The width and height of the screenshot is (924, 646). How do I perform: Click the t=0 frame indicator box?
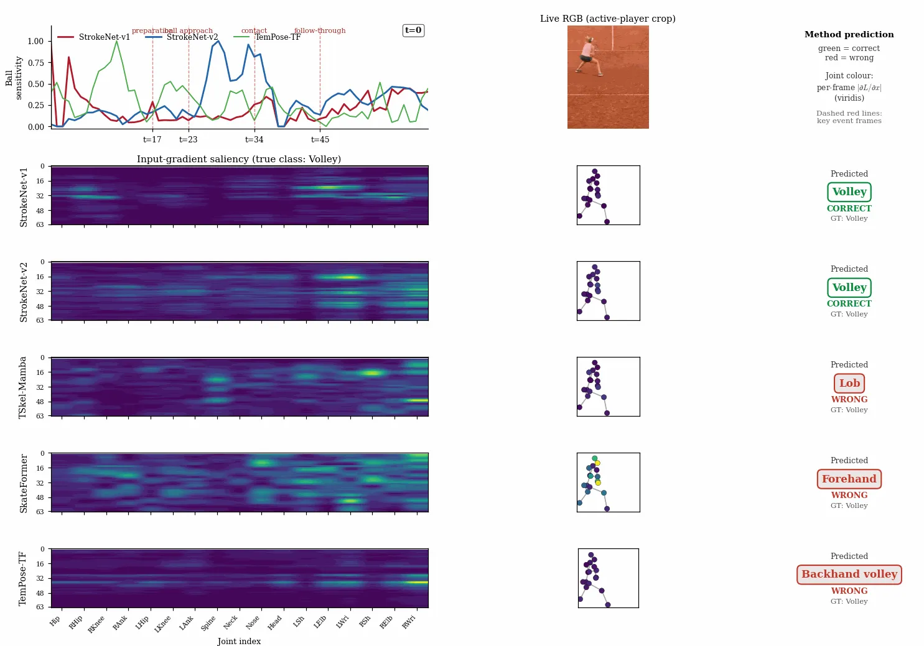point(413,30)
